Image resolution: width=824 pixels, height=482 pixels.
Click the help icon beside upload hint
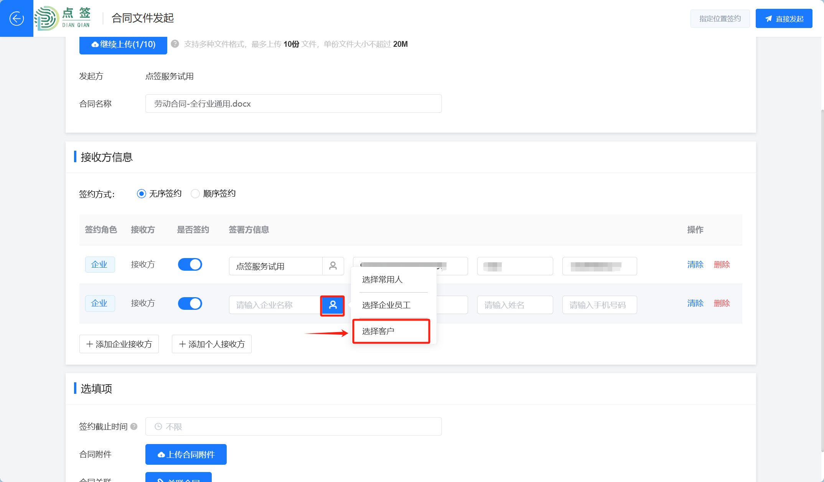coord(175,44)
